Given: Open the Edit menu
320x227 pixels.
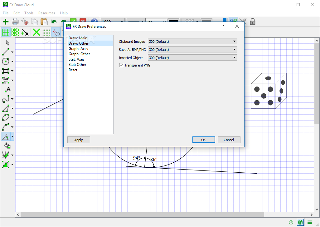Looking at the screenshot, I should [16, 13].
